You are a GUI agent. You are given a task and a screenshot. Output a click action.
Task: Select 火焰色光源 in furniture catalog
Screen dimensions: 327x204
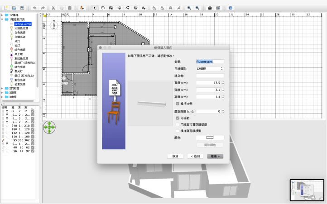[x=20, y=28]
